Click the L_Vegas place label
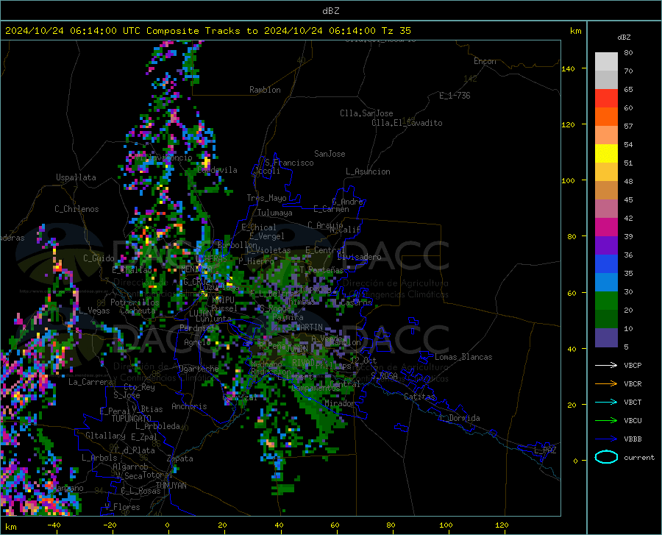662x535 pixels. click(x=94, y=311)
